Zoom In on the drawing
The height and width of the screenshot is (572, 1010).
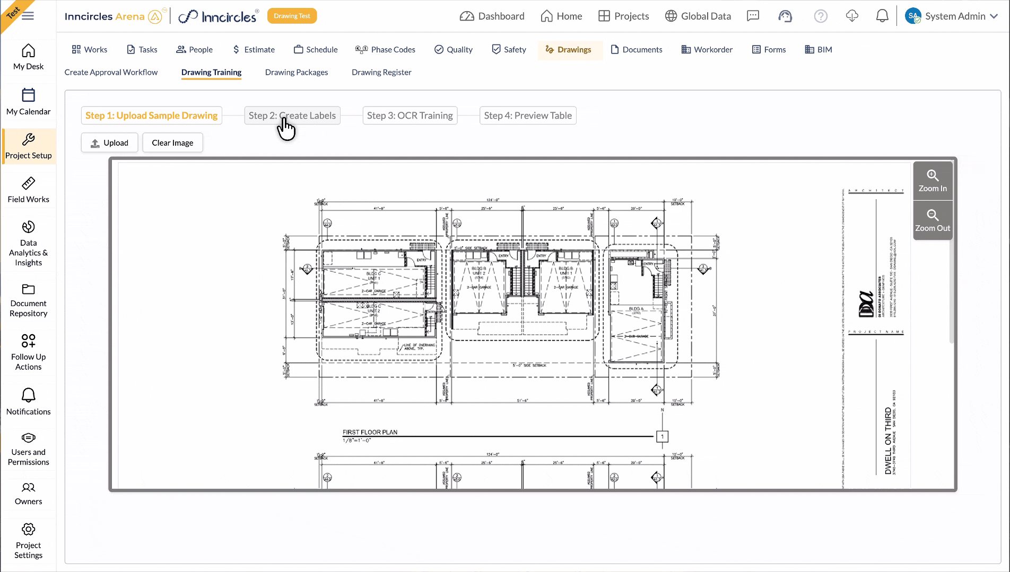[933, 181]
